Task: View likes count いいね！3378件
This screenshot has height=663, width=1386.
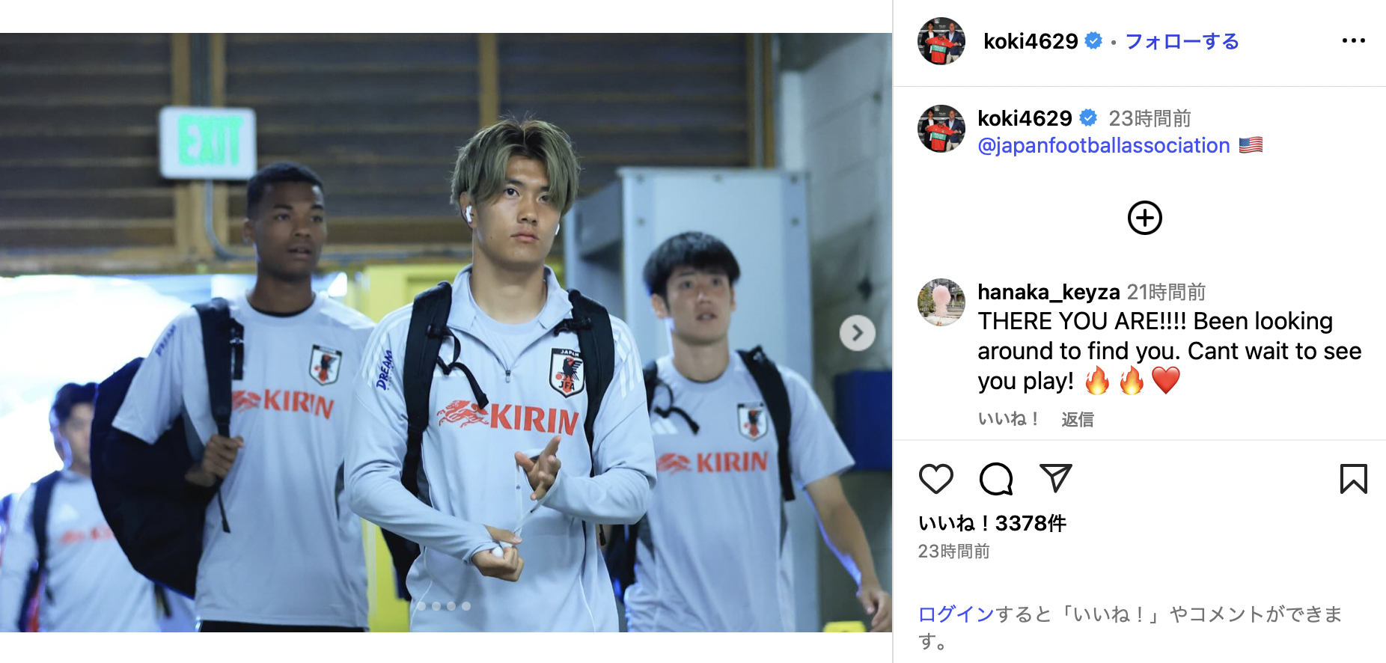Action: click(x=992, y=523)
